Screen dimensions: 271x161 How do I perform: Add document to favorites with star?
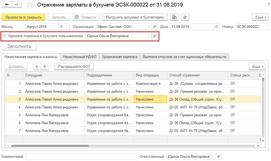tap(30, 5)
